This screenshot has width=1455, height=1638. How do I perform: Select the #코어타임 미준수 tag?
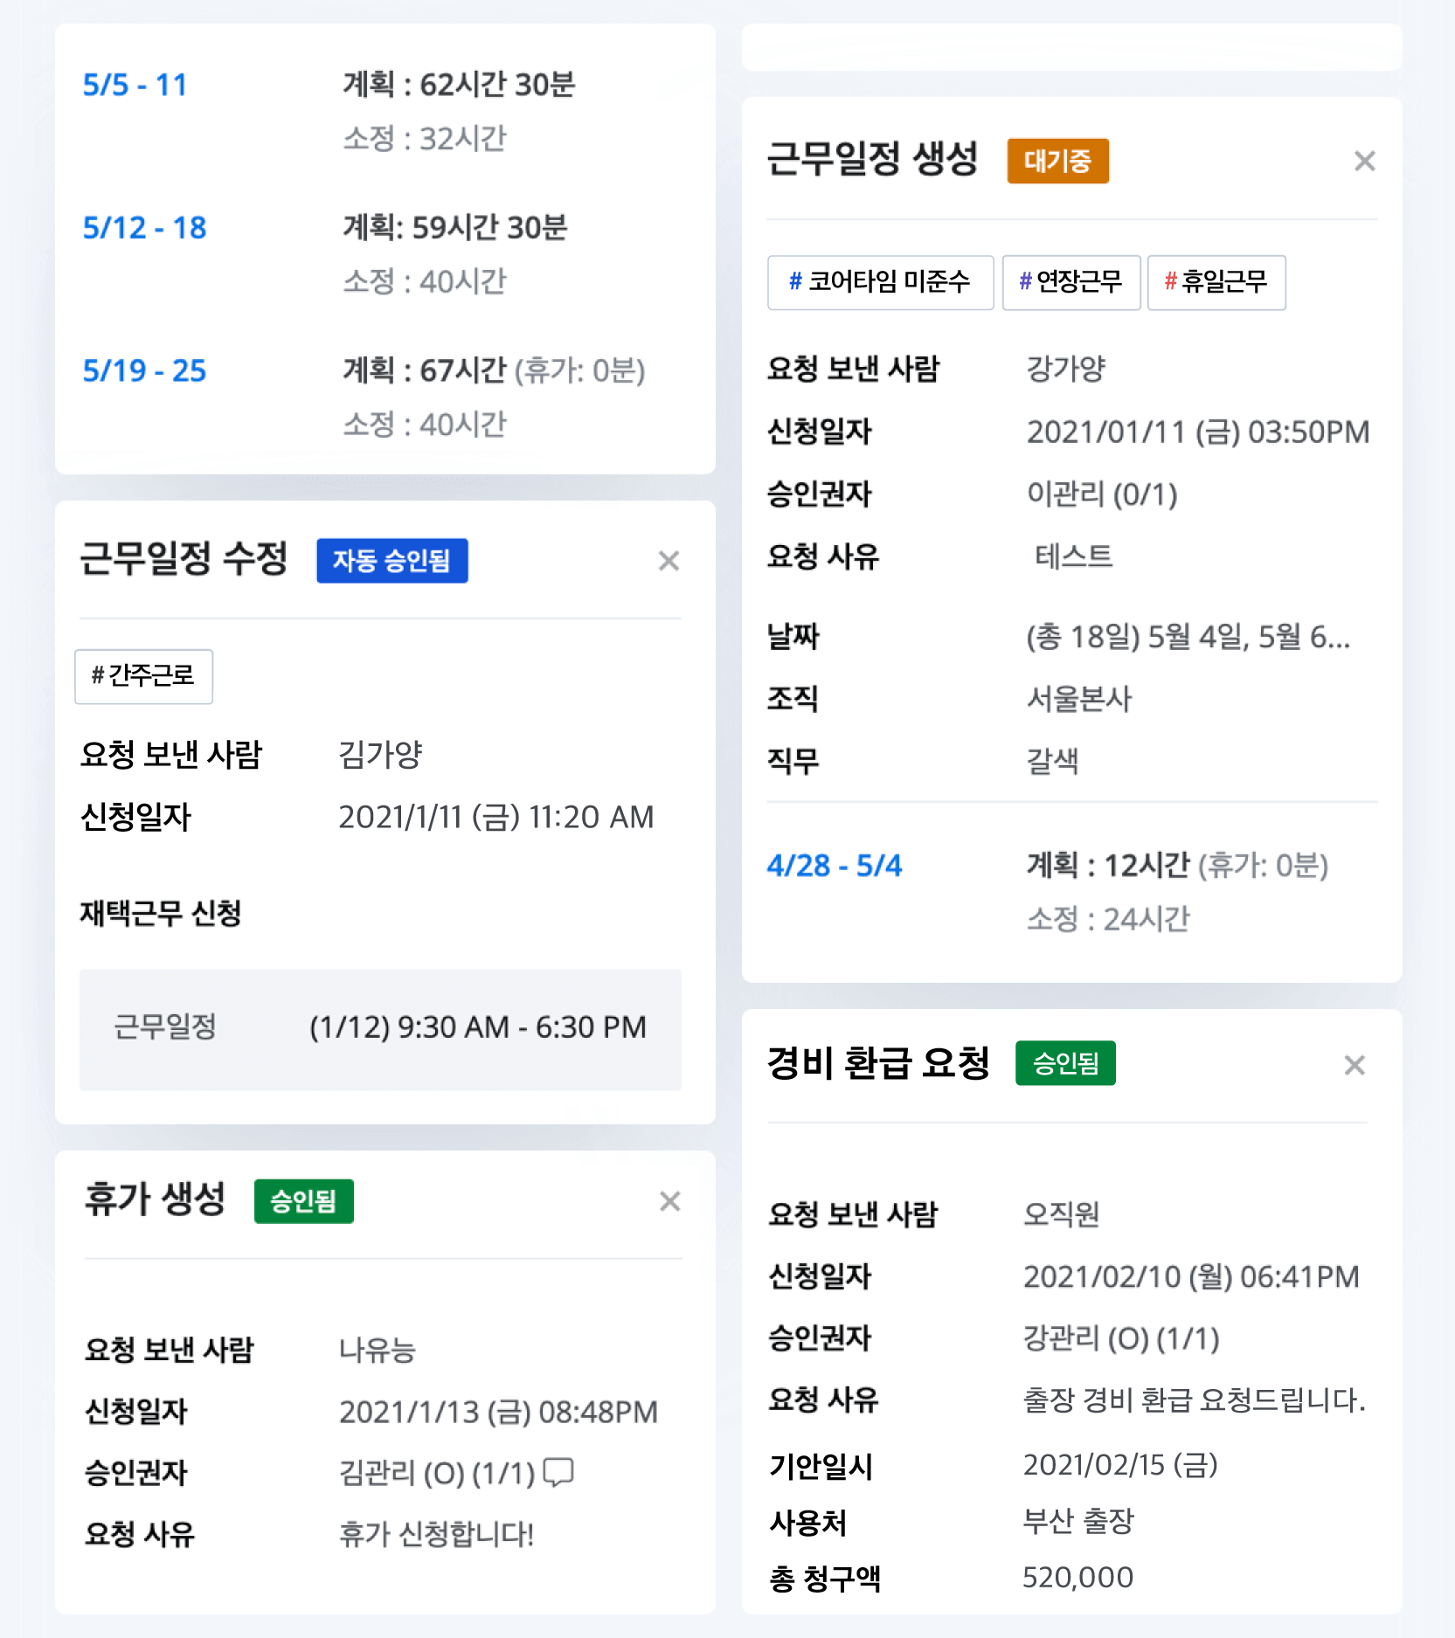(x=880, y=282)
